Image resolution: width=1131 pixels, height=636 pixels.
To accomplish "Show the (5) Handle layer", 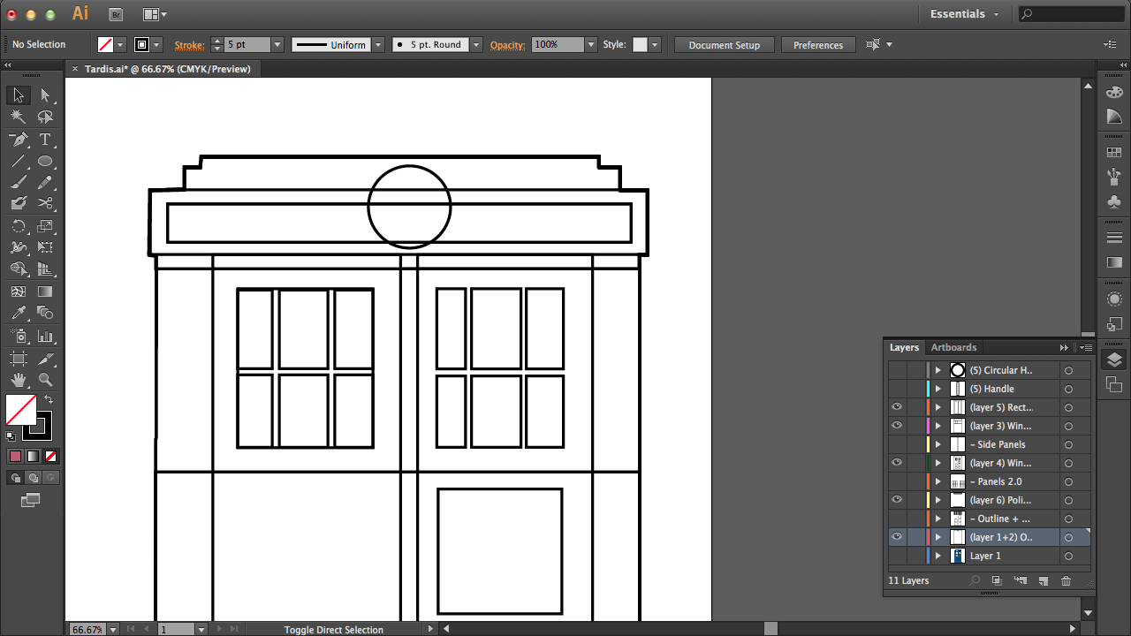I will [x=897, y=389].
